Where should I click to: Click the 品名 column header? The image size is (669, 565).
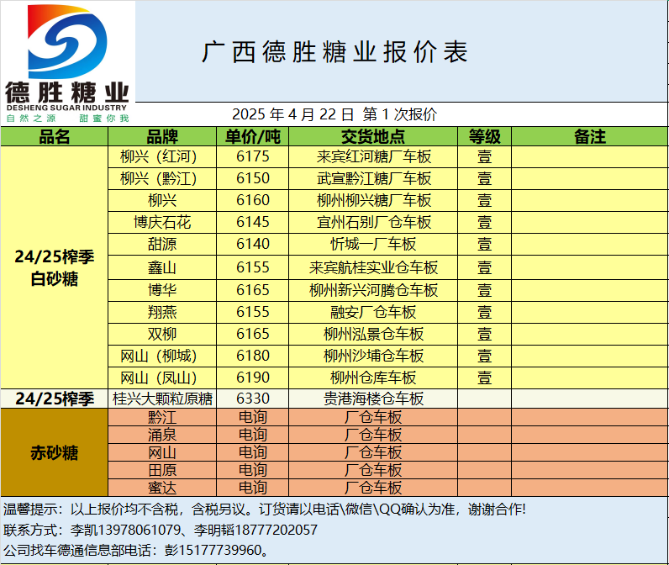(x=55, y=137)
